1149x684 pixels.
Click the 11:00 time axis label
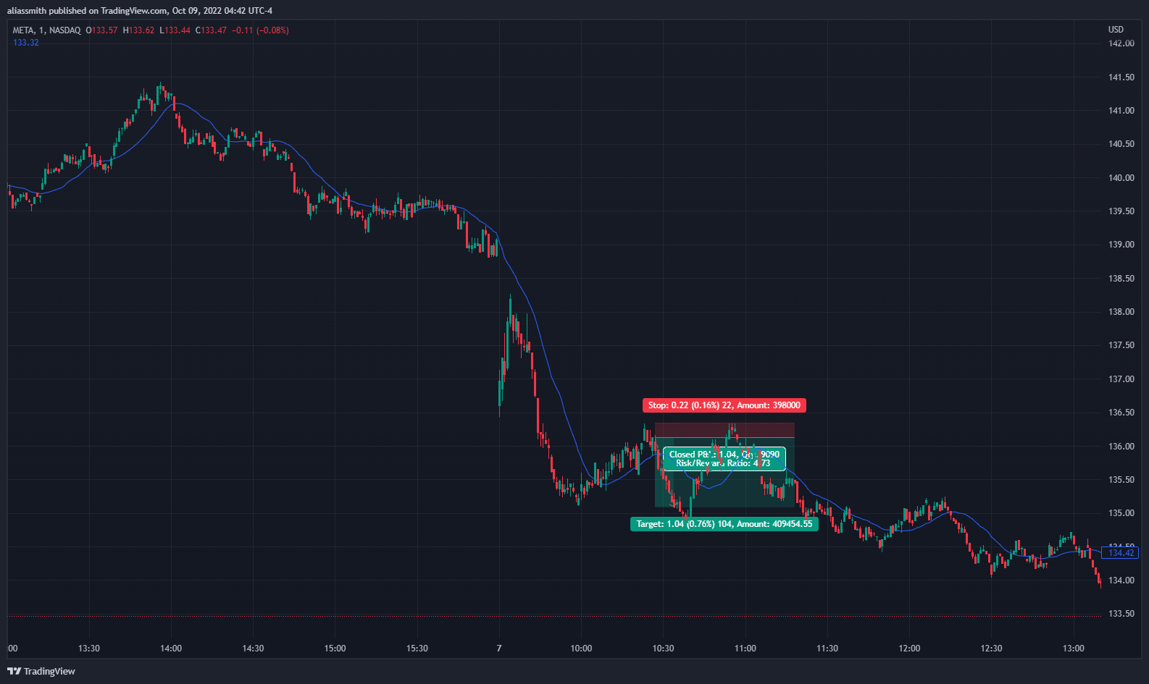pyautogui.click(x=745, y=649)
